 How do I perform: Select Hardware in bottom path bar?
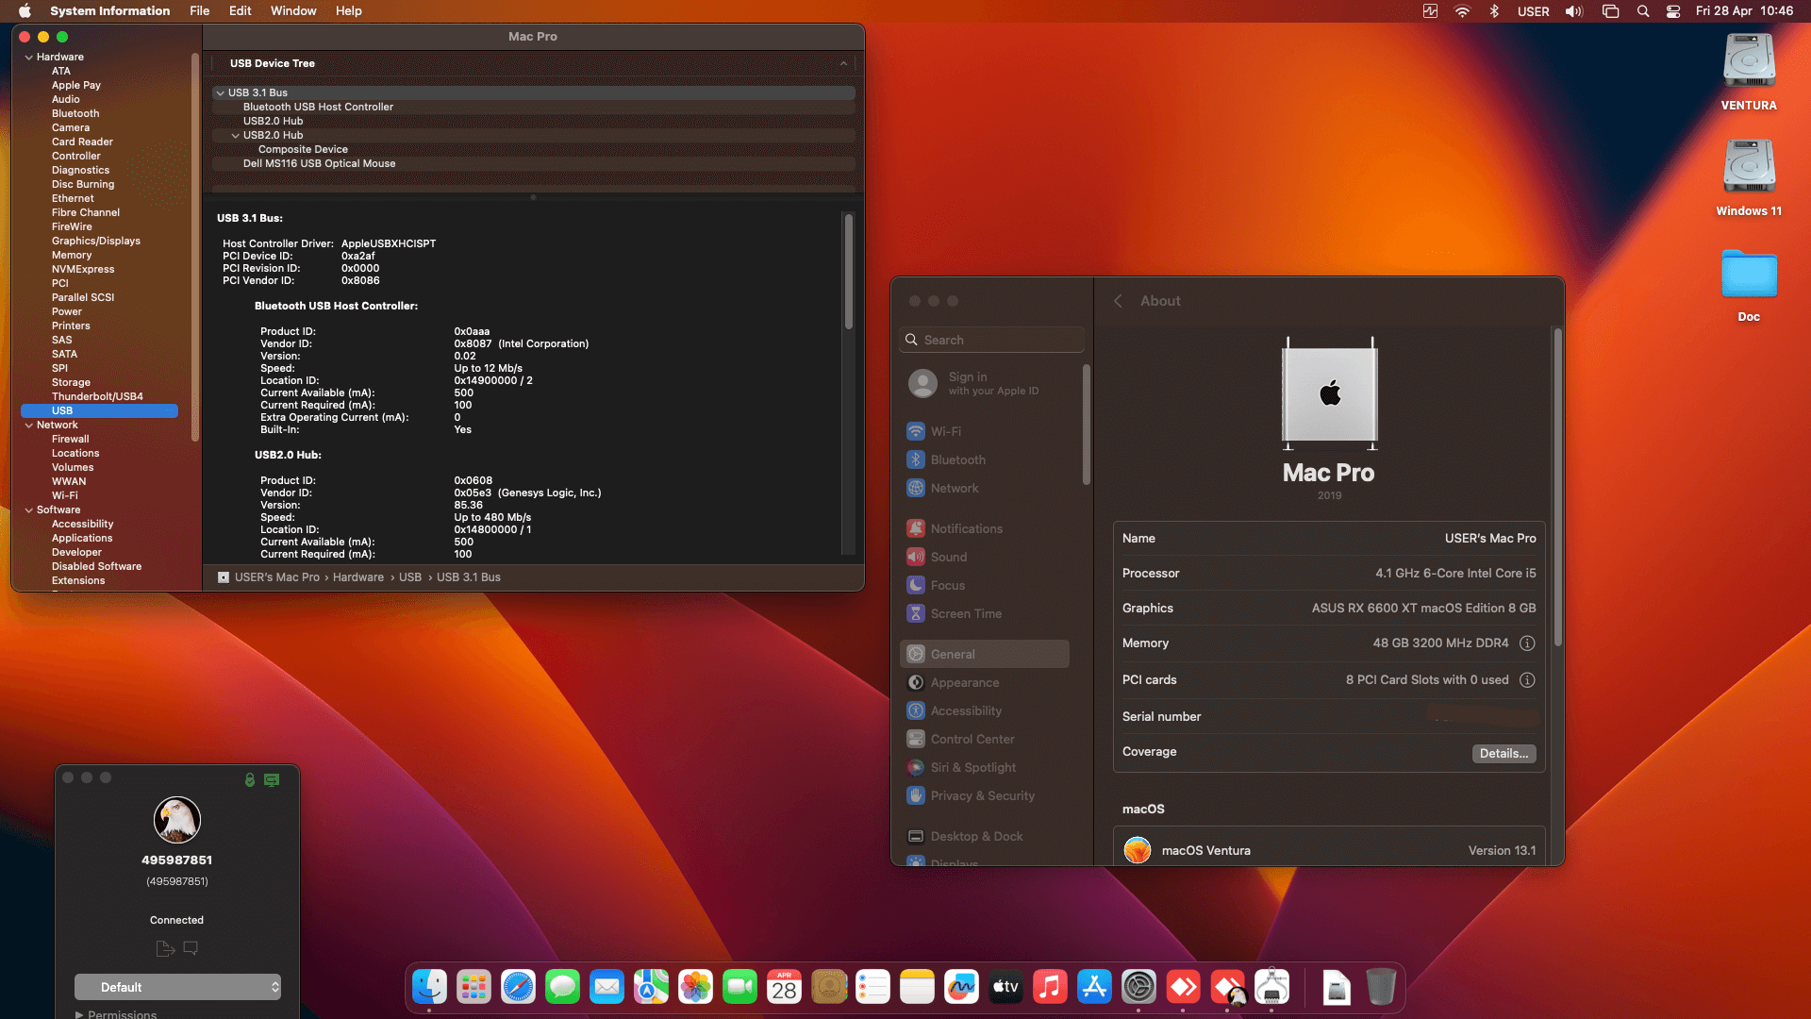click(x=357, y=577)
